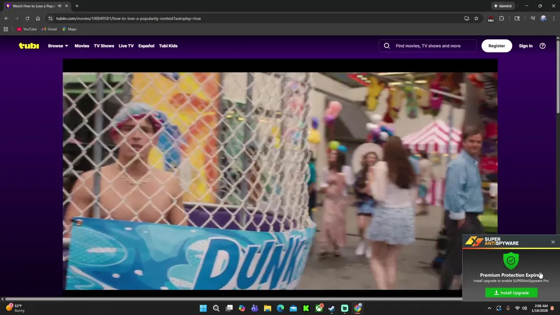Screen dimensions: 560x315
Task: Click the Tubi logo
Action: click(29, 45)
